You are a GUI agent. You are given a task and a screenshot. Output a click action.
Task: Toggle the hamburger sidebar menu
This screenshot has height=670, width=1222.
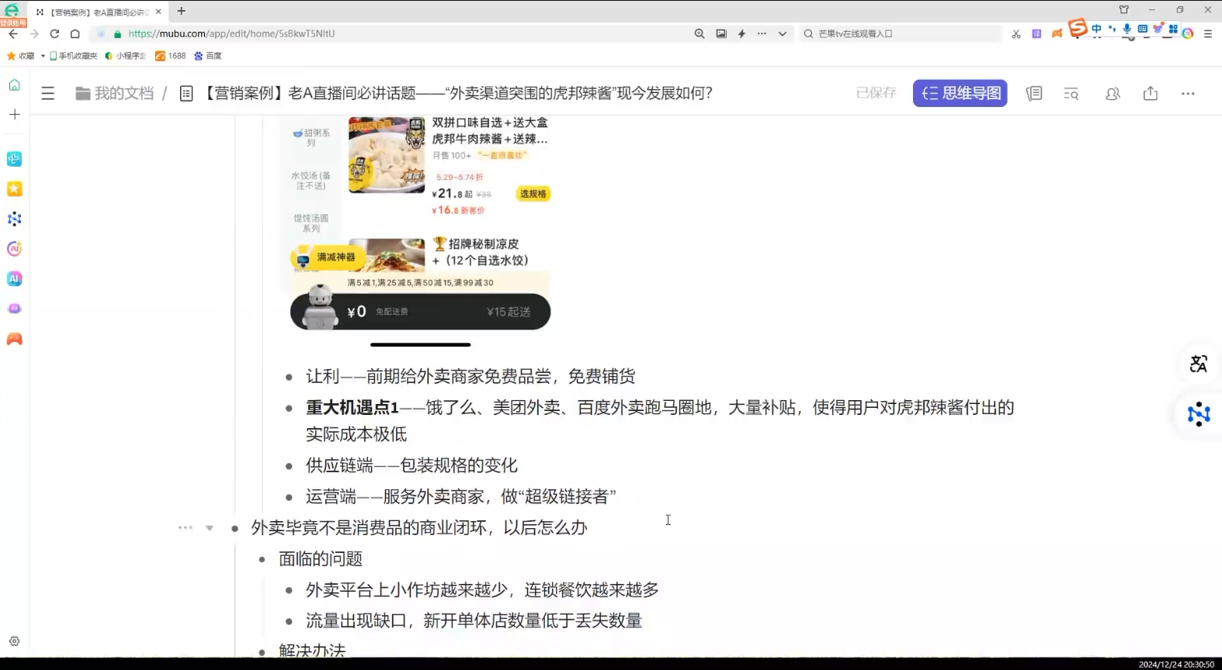(48, 94)
